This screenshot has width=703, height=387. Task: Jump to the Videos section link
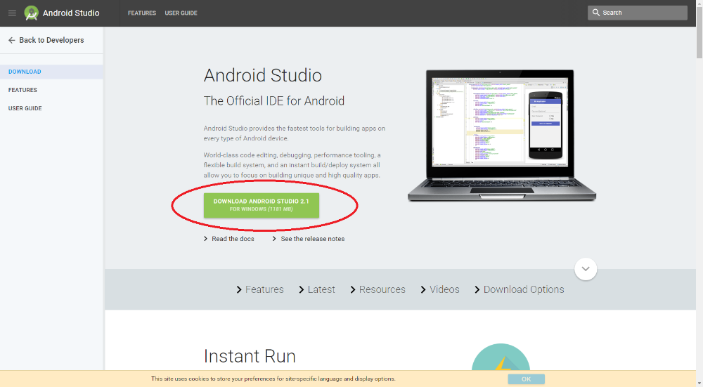(x=440, y=290)
